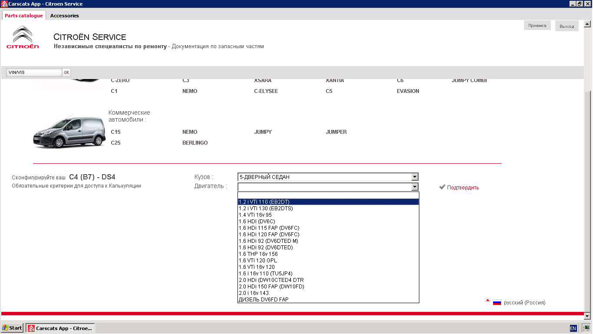This screenshot has height=334, width=593.
Task: Select engine 1.6 THP 16v 156
Action: click(328, 254)
